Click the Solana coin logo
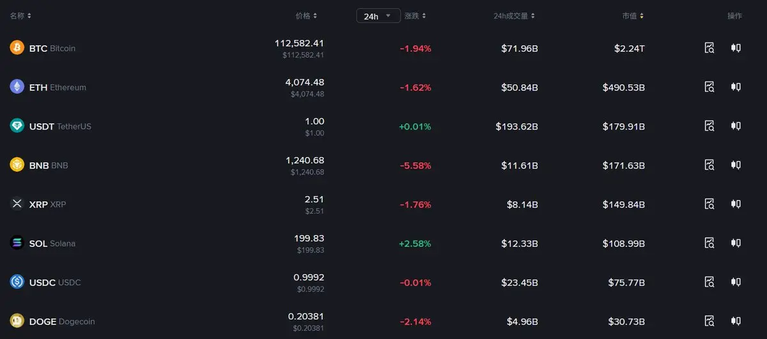The image size is (767, 339). (x=17, y=243)
